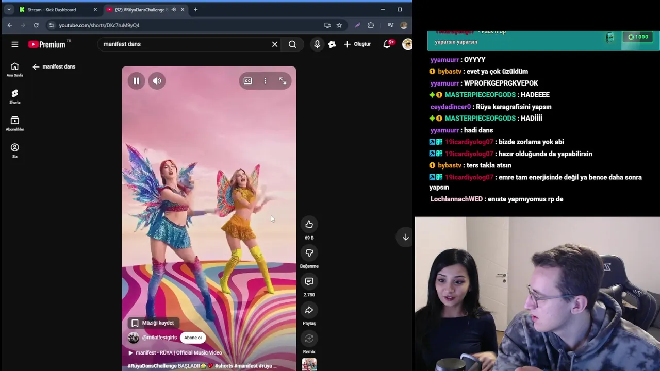
Task: Open the YouTube account avatar menu
Action: click(x=407, y=44)
